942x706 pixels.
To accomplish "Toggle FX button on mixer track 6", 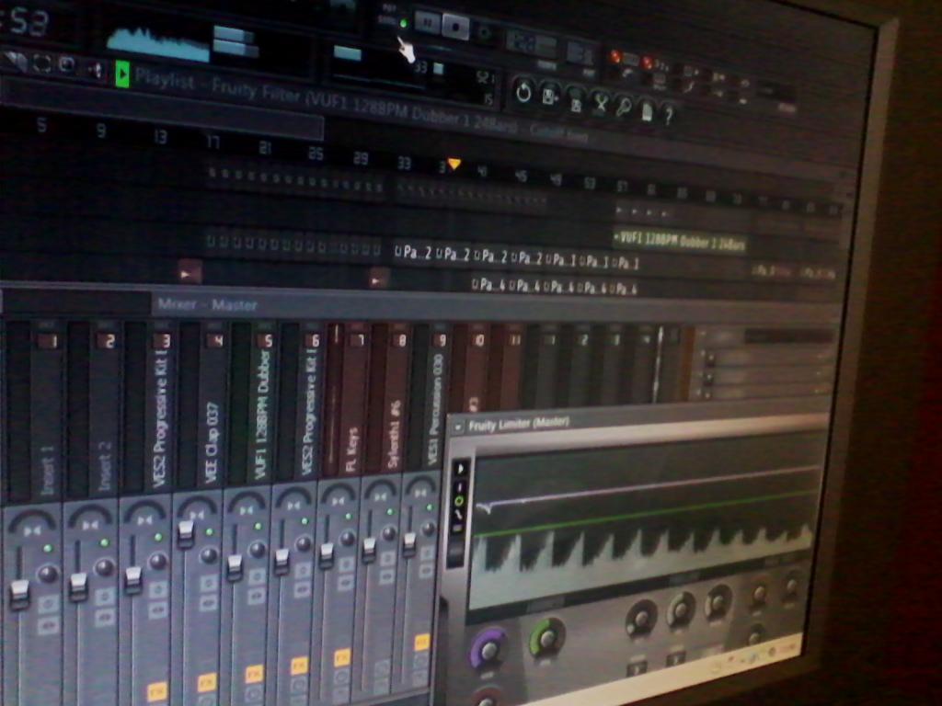I will [x=299, y=666].
